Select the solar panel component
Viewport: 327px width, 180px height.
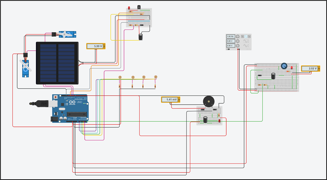click(x=58, y=63)
